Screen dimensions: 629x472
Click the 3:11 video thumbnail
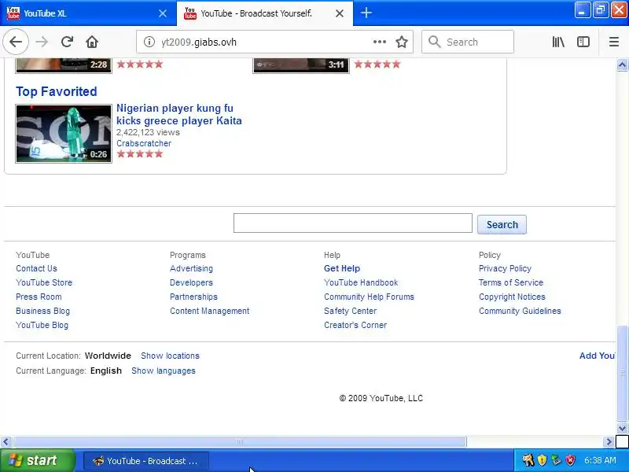(x=301, y=65)
